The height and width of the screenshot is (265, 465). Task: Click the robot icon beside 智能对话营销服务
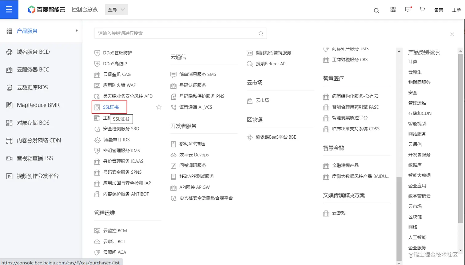click(x=250, y=53)
